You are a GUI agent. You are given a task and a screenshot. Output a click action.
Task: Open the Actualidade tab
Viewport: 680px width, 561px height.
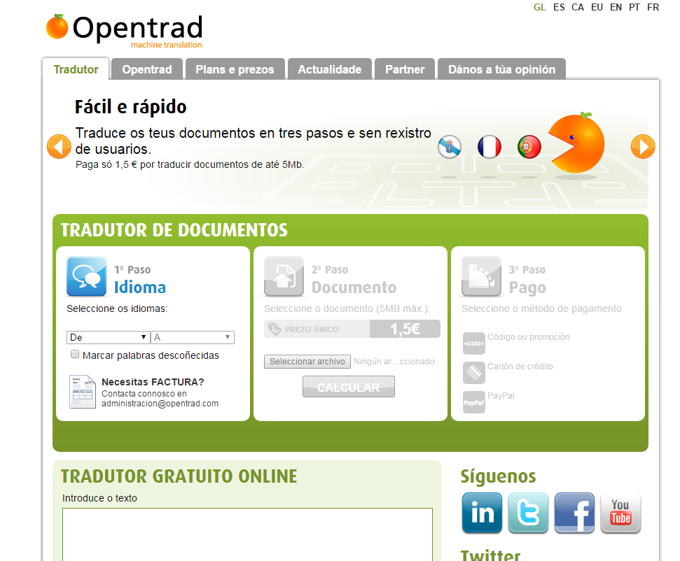tap(329, 69)
